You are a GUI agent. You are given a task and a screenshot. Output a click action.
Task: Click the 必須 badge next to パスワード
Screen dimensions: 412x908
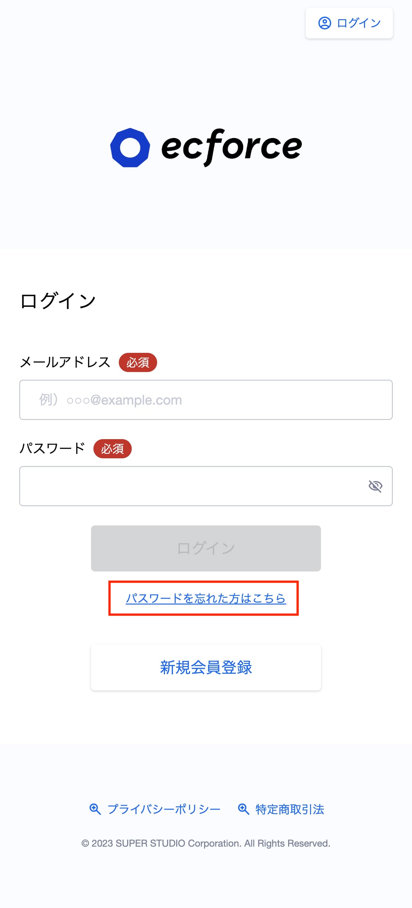112,449
